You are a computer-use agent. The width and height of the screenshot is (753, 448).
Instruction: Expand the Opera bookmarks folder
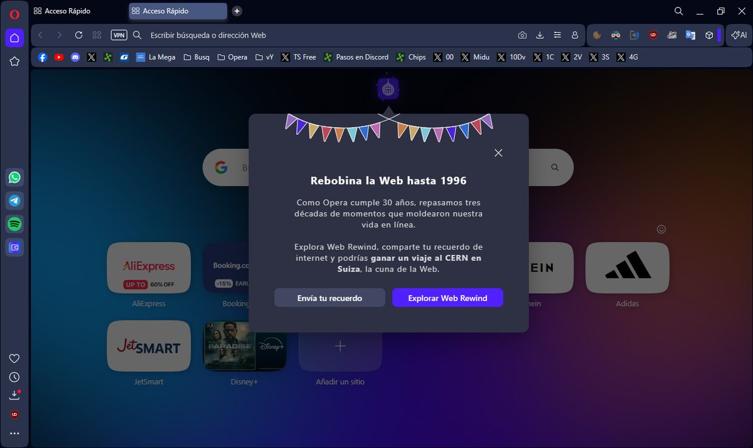click(232, 57)
